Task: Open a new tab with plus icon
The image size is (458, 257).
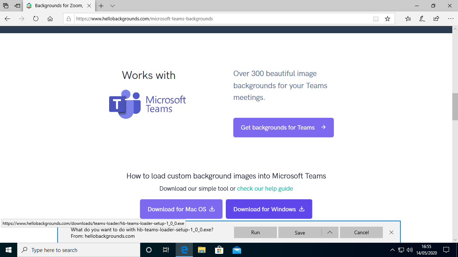Action: pyautogui.click(x=101, y=6)
